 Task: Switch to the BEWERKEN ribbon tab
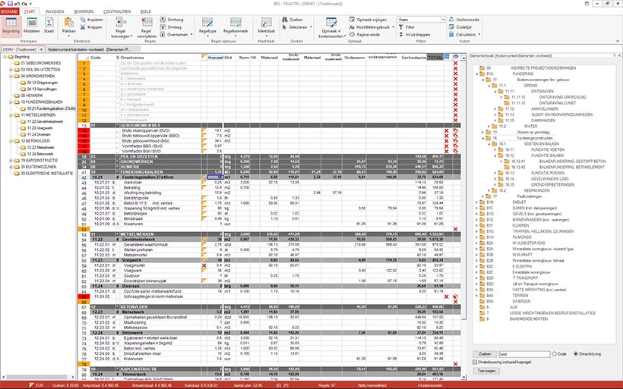[84, 11]
